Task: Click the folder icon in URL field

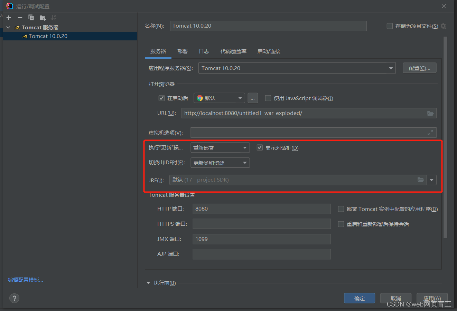Action: 430,113
